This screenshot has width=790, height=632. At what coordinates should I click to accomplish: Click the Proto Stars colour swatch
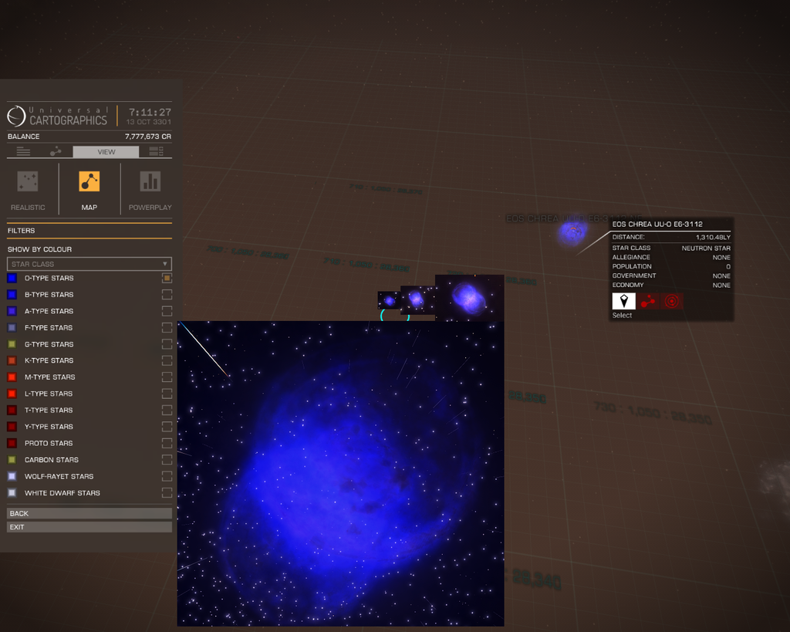click(12, 443)
